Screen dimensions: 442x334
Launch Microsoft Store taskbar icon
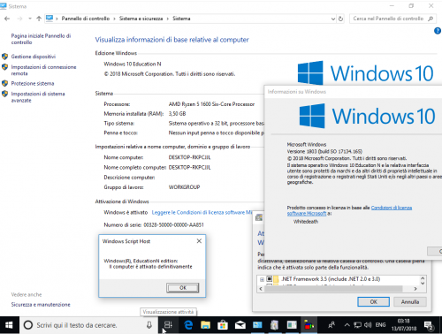(223, 325)
